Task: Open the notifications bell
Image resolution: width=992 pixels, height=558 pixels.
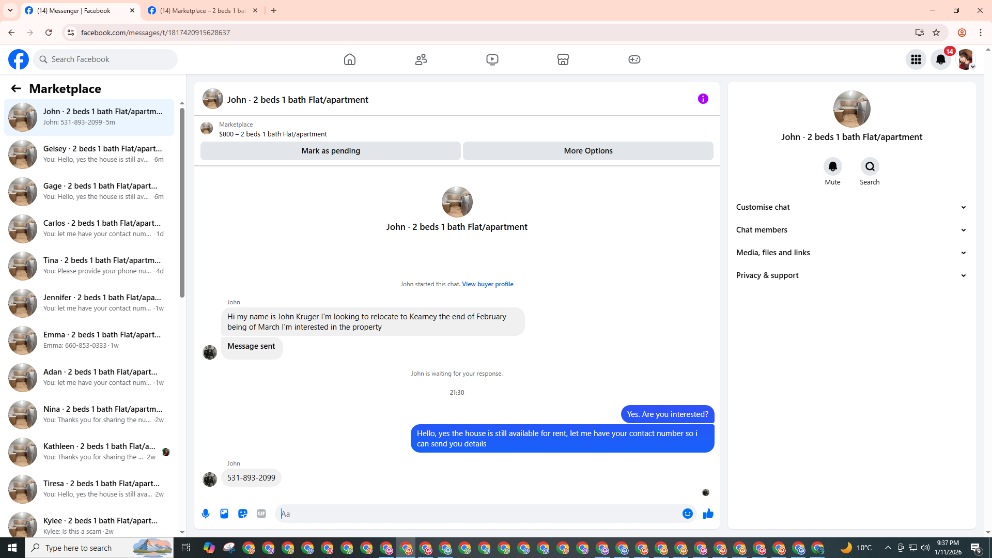Action: tap(941, 59)
